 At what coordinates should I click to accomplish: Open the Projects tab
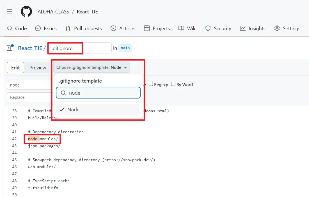157,29
